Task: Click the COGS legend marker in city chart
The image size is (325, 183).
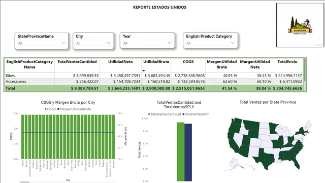Action: pos(45,109)
